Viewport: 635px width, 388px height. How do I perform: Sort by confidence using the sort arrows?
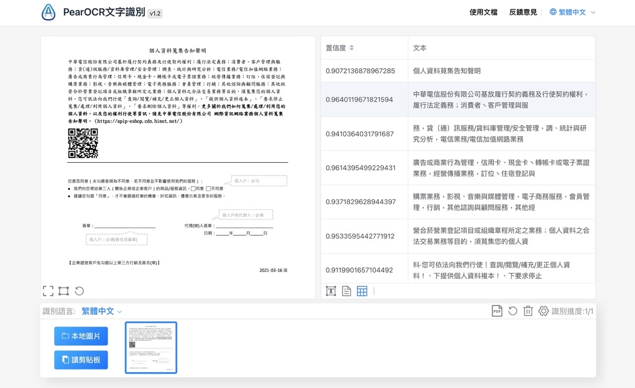click(352, 48)
